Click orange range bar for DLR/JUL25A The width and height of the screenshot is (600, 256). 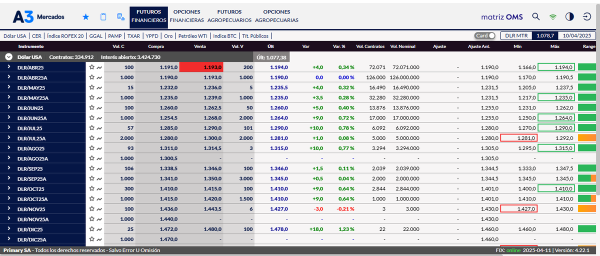pos(587,138)
